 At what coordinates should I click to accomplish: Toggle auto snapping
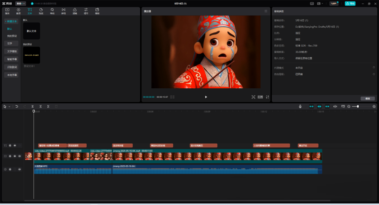319,107
